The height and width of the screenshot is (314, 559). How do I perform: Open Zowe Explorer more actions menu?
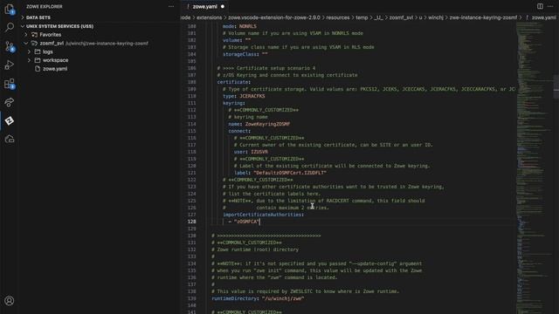[171, 6]
